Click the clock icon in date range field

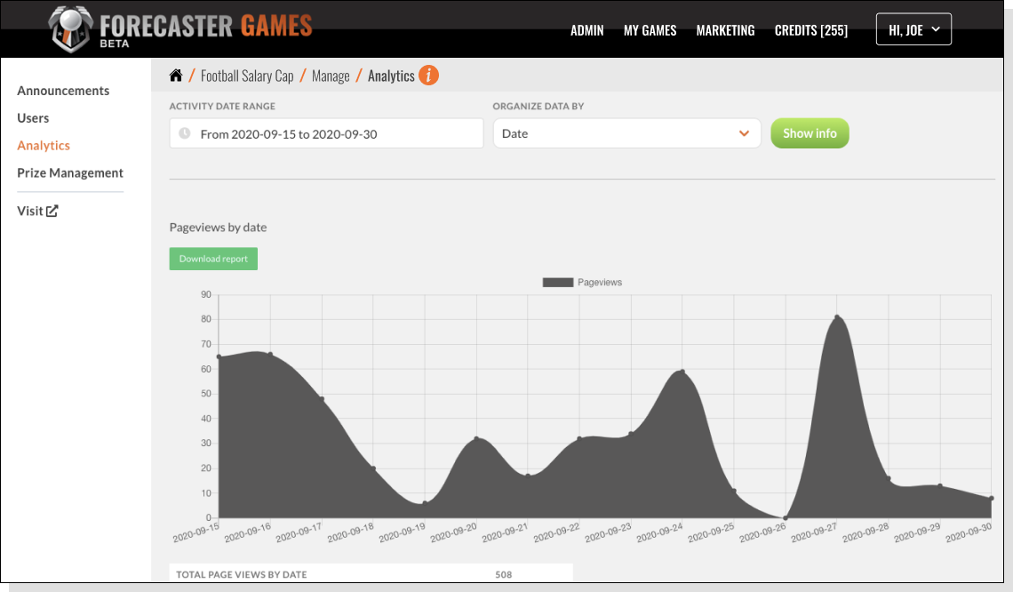pos(185,133)
